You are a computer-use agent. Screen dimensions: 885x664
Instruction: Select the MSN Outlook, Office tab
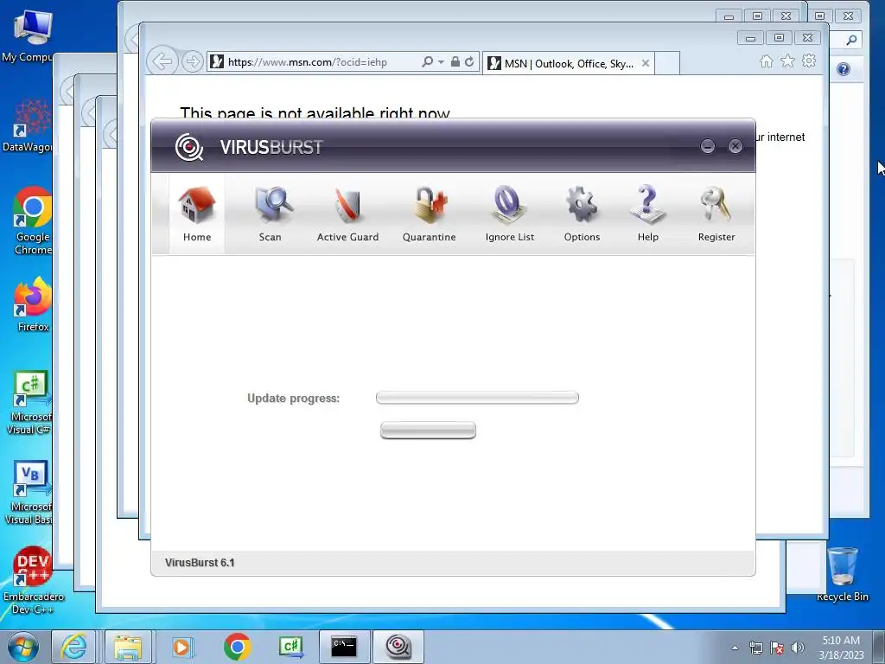pos(568,63)
